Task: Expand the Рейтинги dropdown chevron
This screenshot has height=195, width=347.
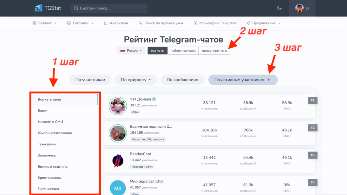Action: pyautogui.click(x=93, y=23)
